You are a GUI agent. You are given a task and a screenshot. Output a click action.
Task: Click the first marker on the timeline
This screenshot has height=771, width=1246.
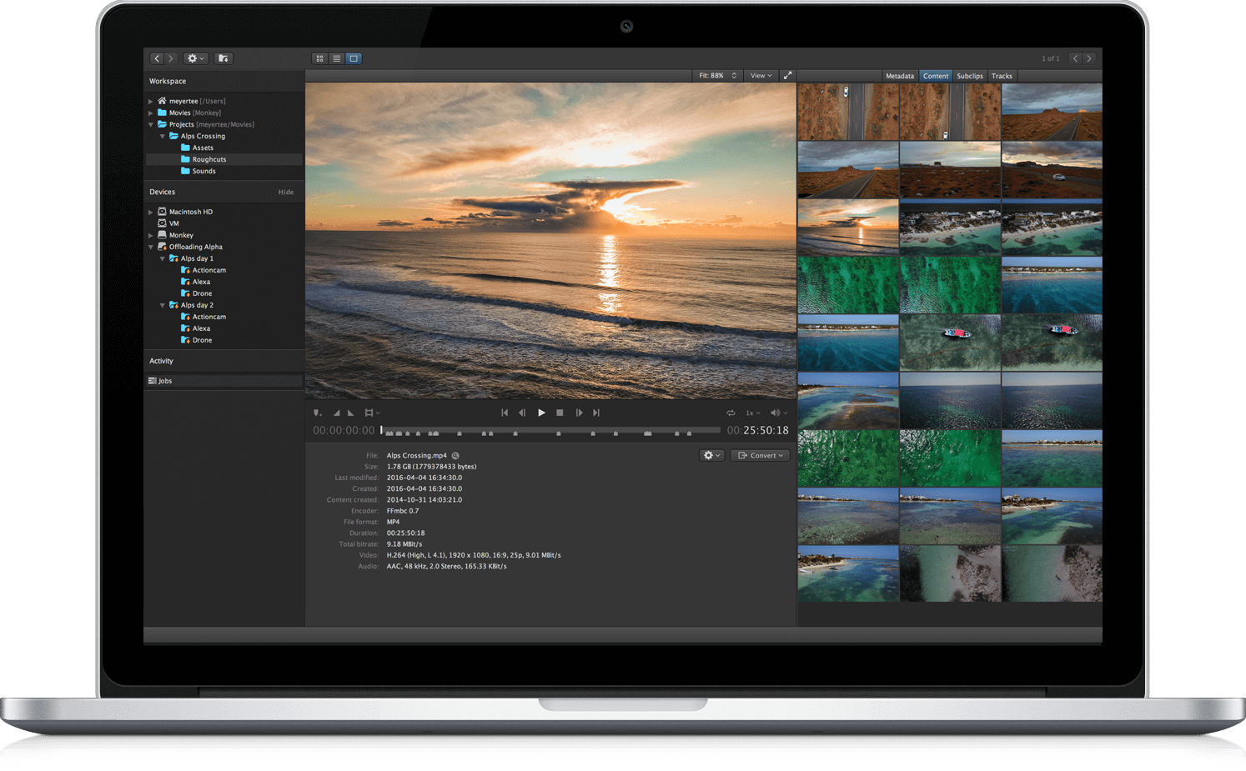pyautogui.click(x=389, y=433)
